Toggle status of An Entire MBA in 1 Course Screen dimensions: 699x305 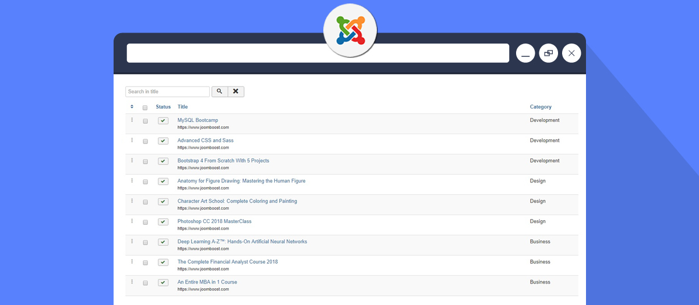163,283
